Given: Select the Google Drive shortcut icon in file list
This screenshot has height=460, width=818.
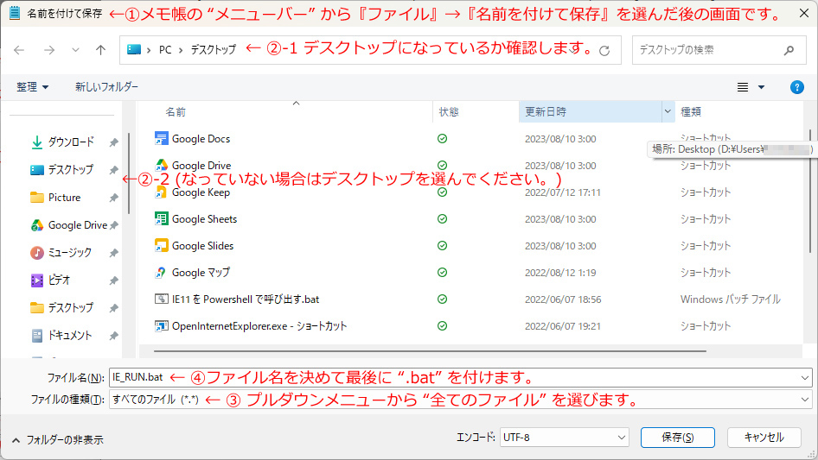Looking at the screenshot, I should coord(161,165).
